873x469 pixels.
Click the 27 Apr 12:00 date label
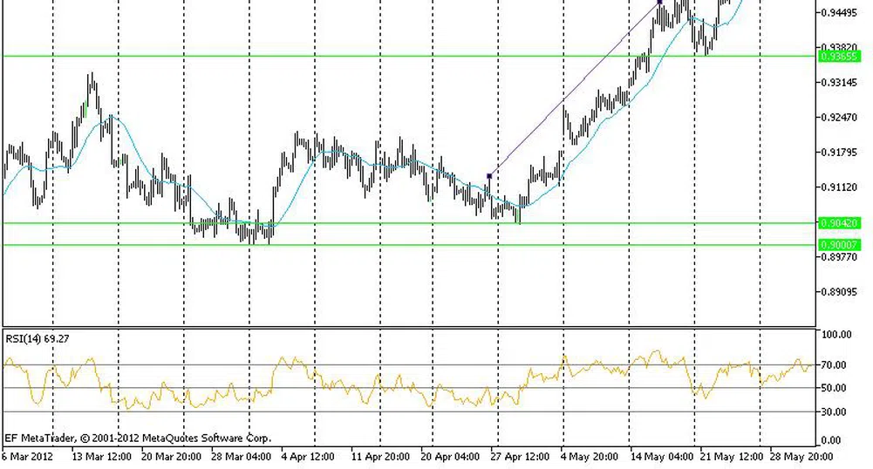point(520,456)
